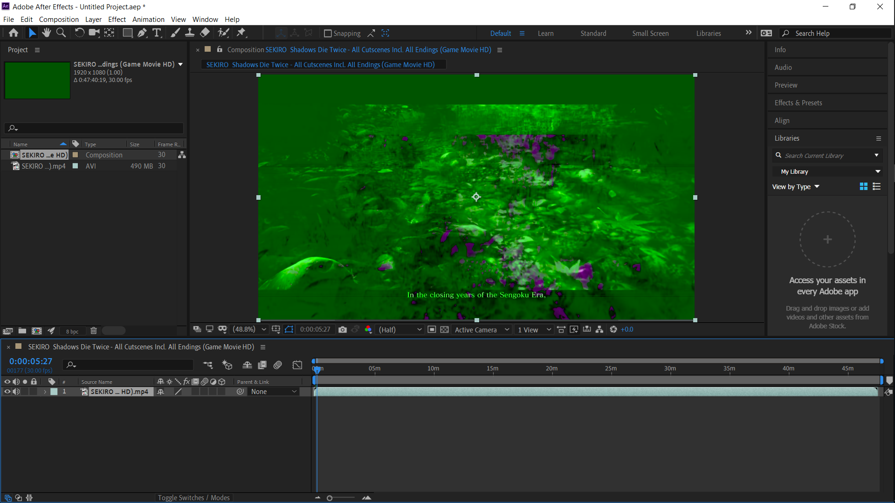Image resolution: width=895 pixels, height=503 pixels.
Task: Select SEKIRO composition thumbnail in Project
Action: click(x=37, y=80)
